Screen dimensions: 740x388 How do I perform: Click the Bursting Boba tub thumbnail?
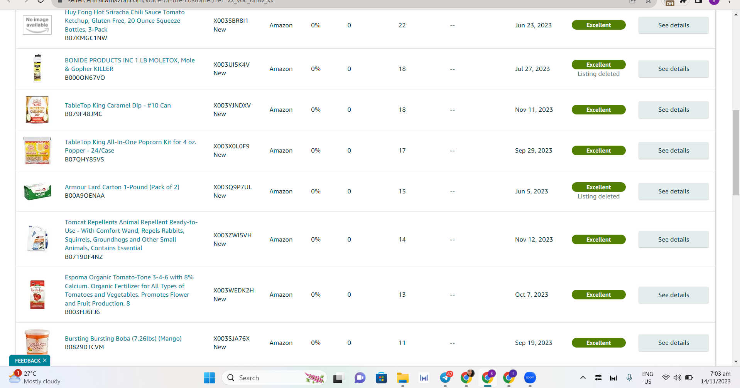click(37, 342)
